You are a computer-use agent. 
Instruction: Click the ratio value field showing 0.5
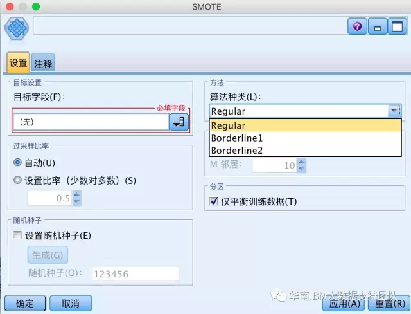(50, 198)
